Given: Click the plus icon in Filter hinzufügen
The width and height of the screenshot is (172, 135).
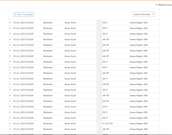Looking at the screenshot, I should 16,14.
